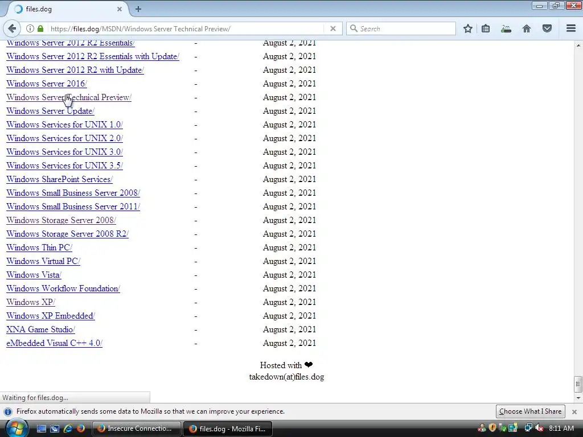The image size is (583, 437).
Task: Click the Waiting for files.dog status text
Action: (35, 398)
